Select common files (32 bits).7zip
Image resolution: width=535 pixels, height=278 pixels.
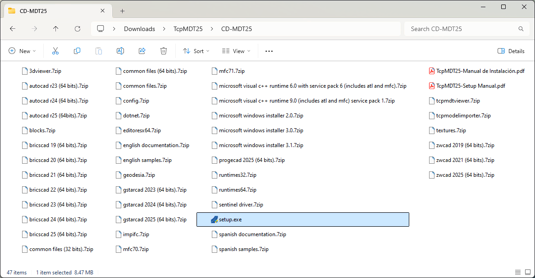click(x=57, y=249)
